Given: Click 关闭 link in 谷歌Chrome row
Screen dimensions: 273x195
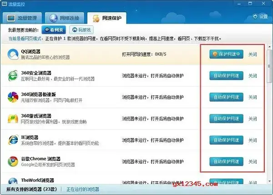Looking at the screenshot, I should point(253,162).
